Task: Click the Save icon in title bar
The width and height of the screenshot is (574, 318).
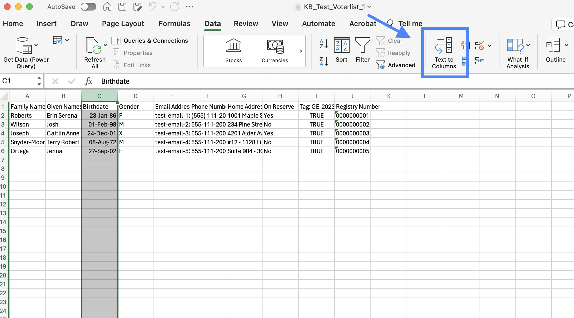Action: click(x=122, y=7)
